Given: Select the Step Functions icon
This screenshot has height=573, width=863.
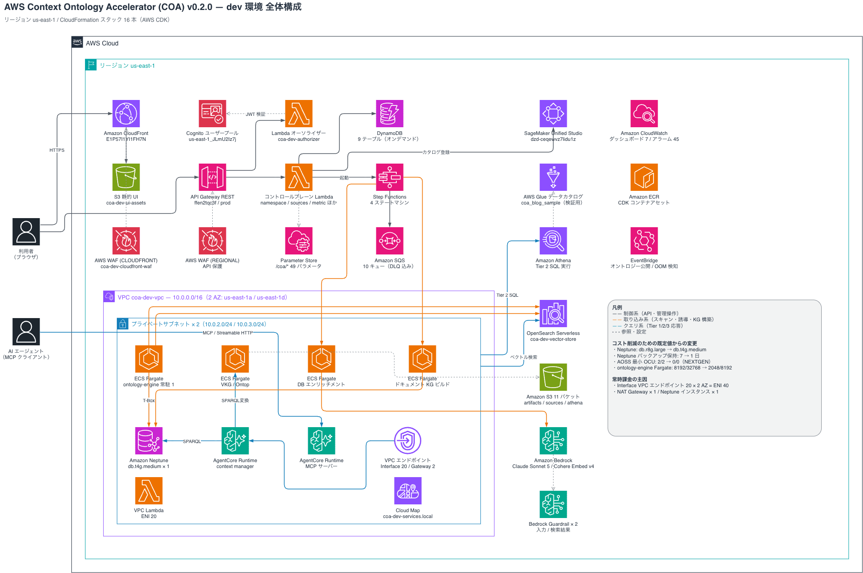Looking at the screenshot, I should (389, 177).
